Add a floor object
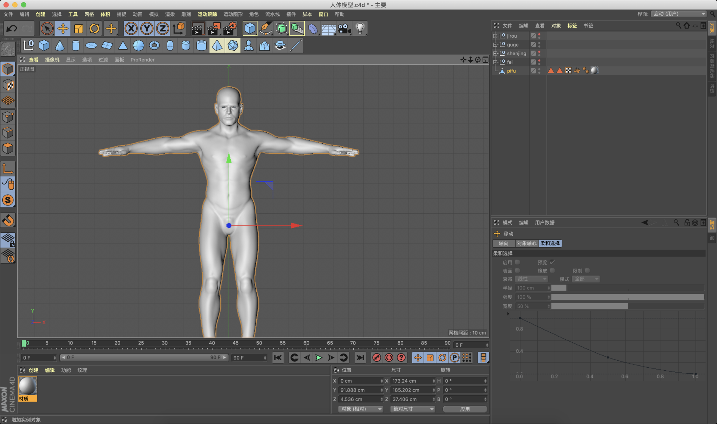 [x=328, y=28]
